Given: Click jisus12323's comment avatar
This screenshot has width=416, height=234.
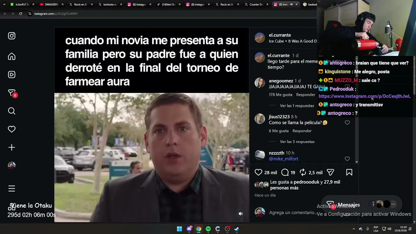Looking at the screenshot, I should click(260, 119).
